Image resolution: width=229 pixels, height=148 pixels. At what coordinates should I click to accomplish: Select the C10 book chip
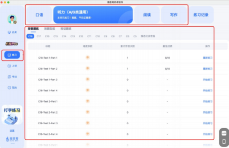point(98,36)
